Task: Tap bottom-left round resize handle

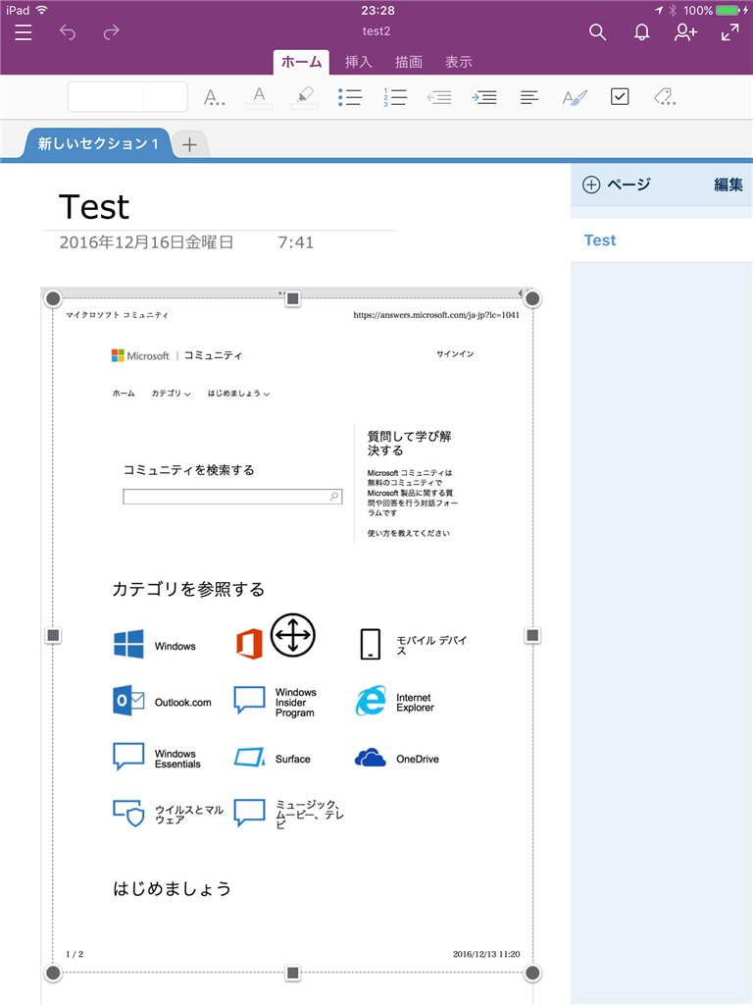Action: 53,973
